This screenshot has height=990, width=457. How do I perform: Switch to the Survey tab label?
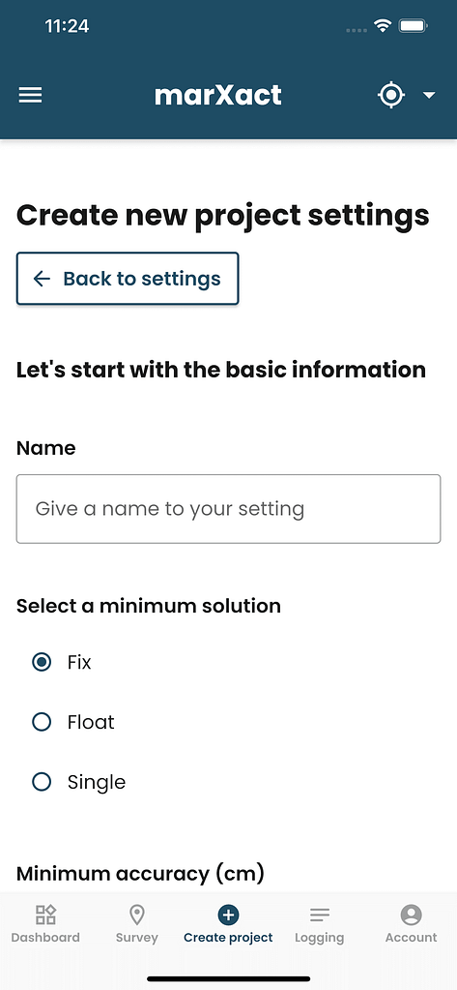[137, 938]
